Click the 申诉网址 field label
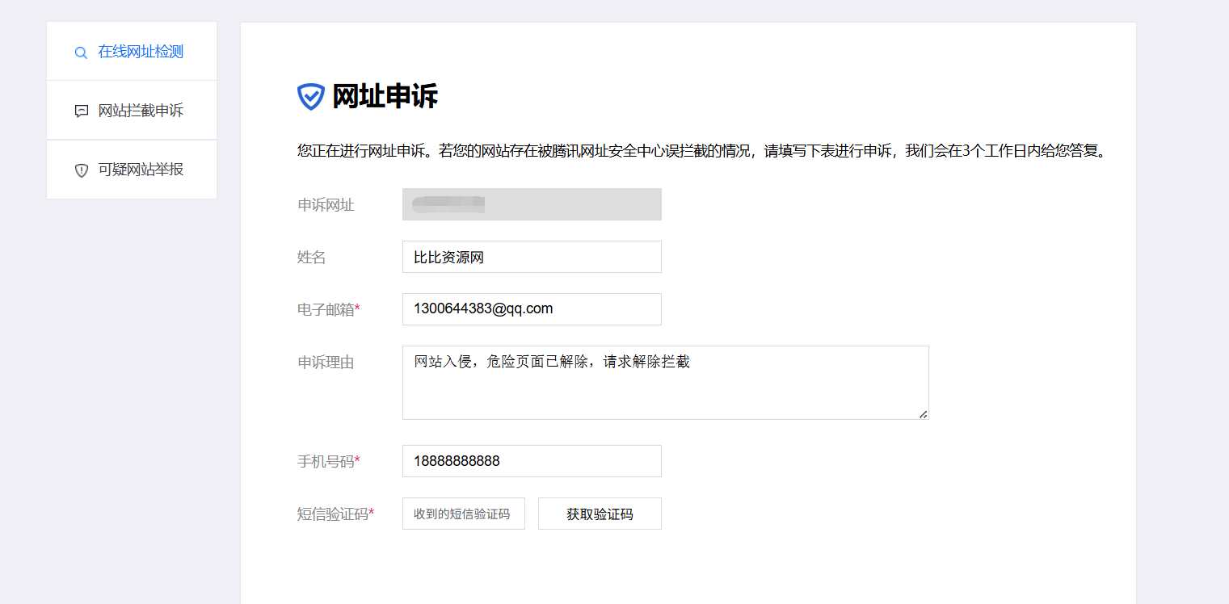Screen dimensions: 1229x604 pyautogui.click(x=326, y=205)
